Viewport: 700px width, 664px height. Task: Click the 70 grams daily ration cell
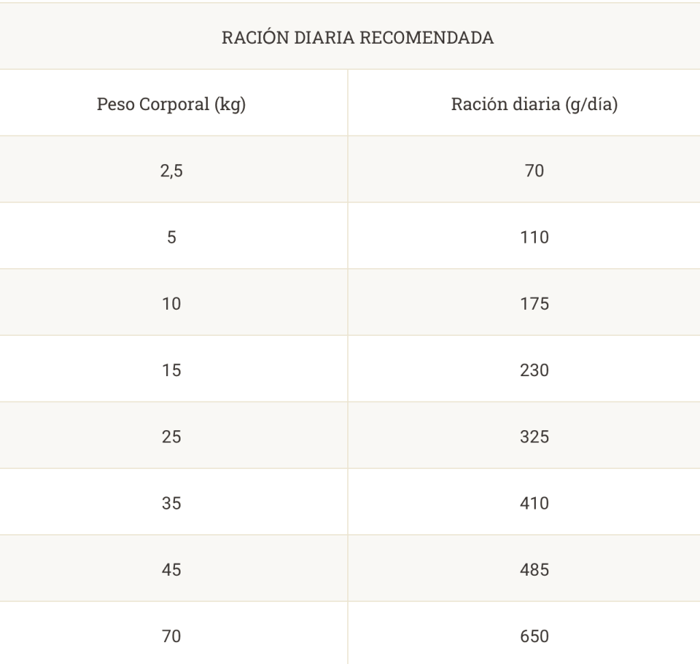pyautogui.click(x=535, y=170)
